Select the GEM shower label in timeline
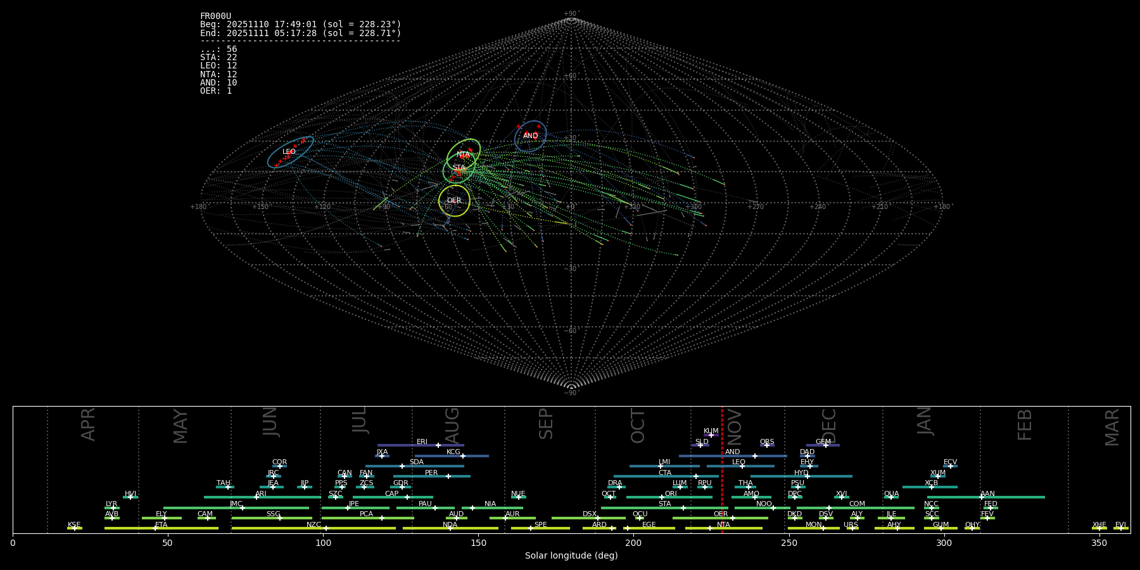The width and height of the screenshot is (1140, 570). pyautogui.click(x=823, y=442)
